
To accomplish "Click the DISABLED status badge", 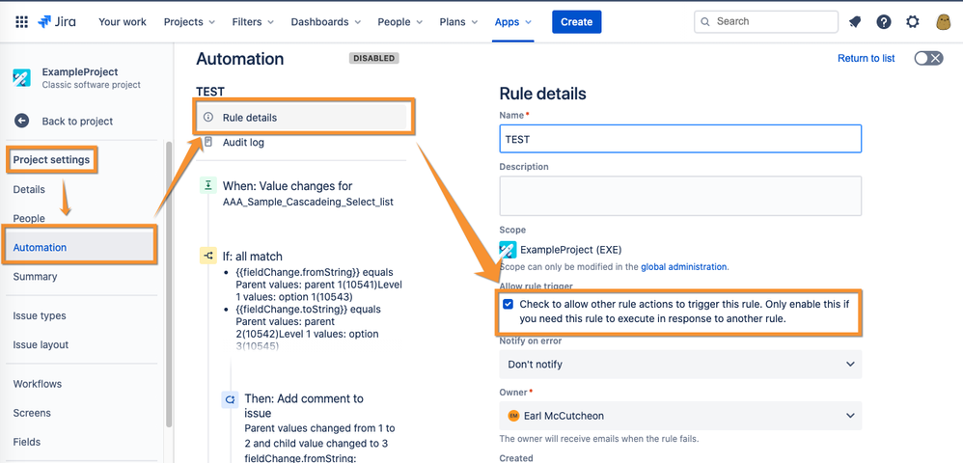I will coord(374,58).
